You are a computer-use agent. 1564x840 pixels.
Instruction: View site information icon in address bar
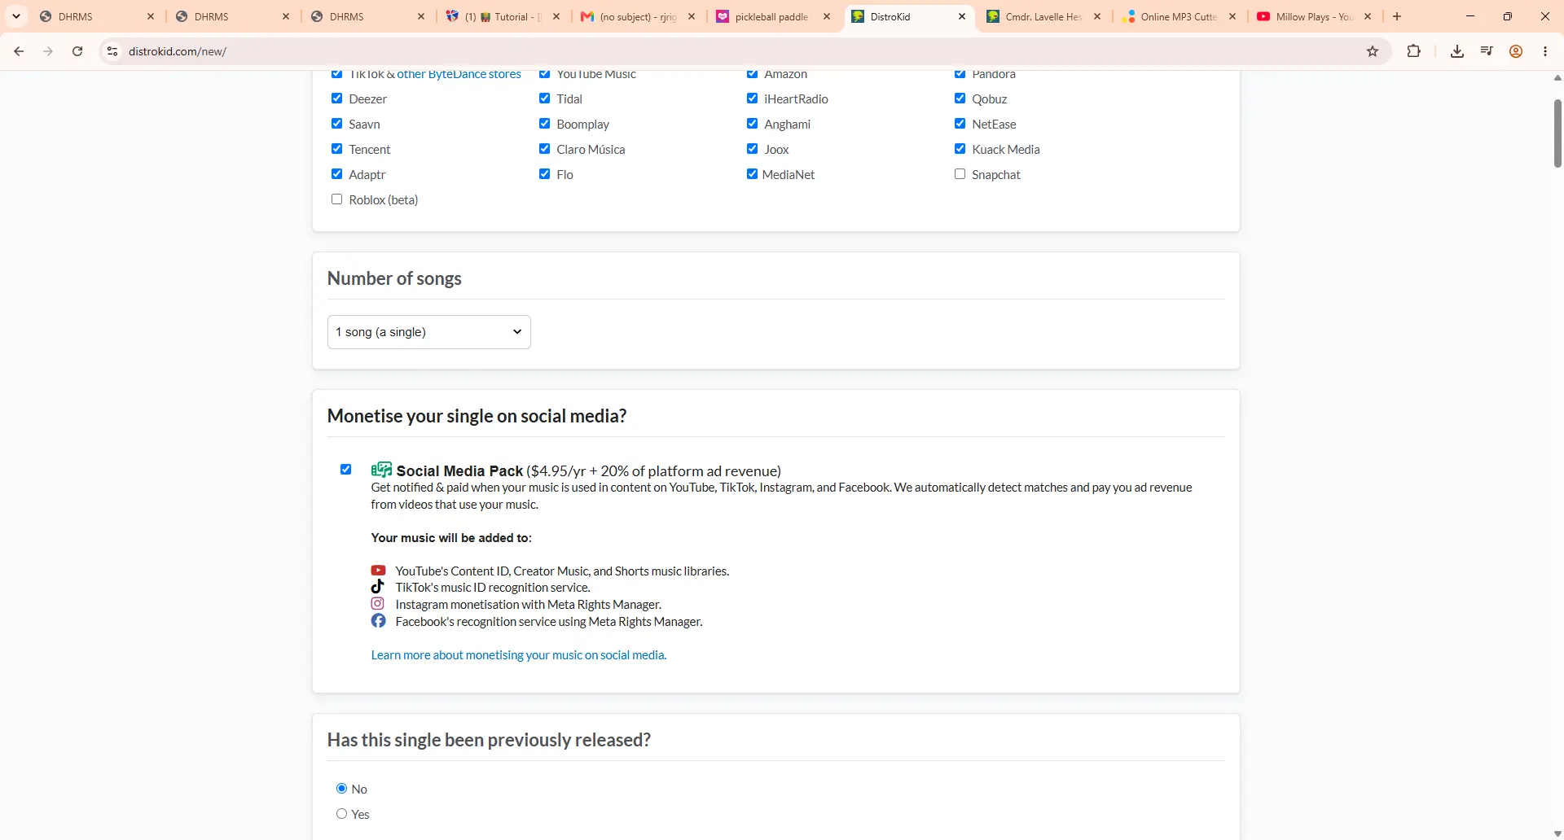point(112,51)
